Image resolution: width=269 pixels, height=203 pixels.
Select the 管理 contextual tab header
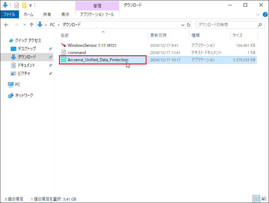[97, 6]
